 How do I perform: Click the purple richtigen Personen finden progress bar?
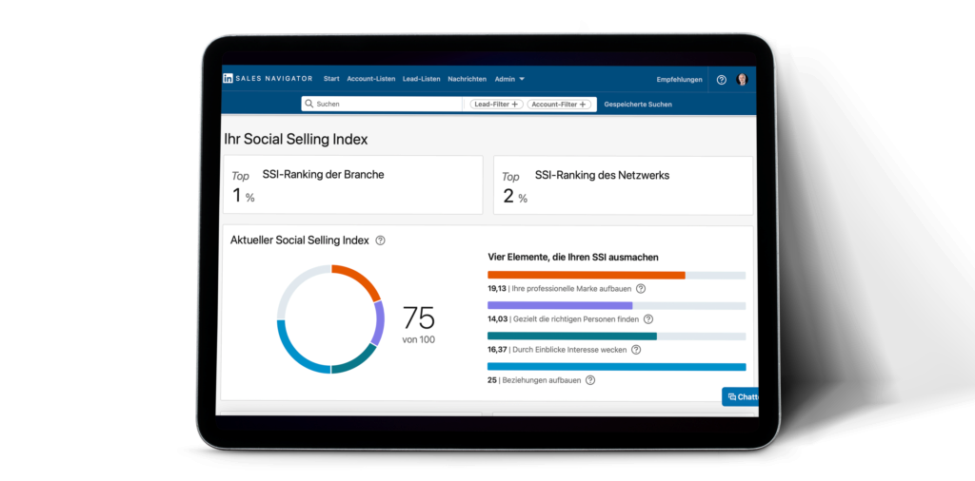[x=616, y=305]
